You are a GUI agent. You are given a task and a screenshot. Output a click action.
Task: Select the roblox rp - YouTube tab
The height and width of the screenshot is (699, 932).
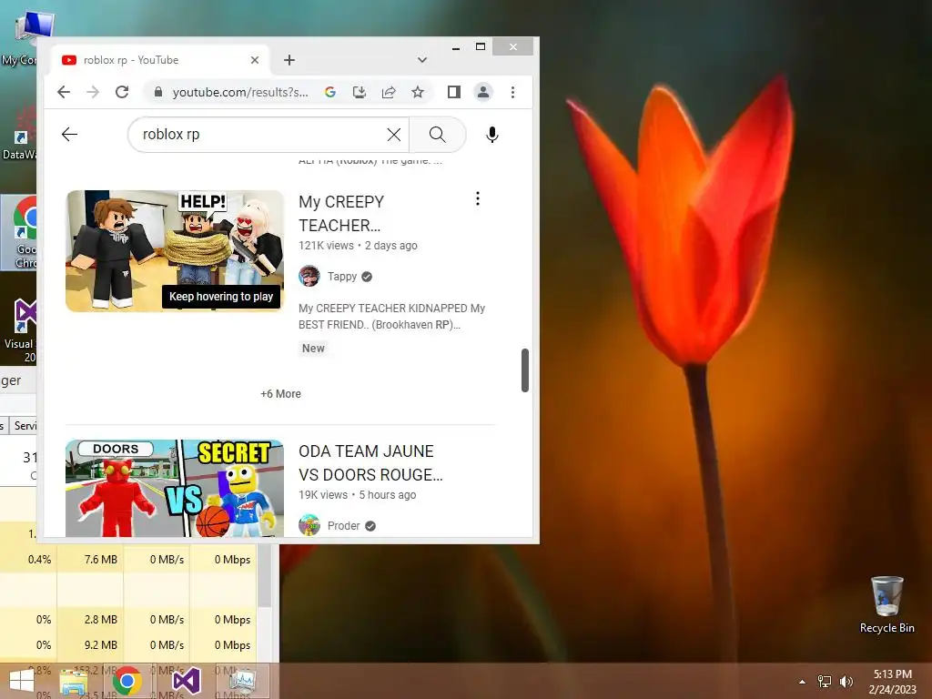159,60
